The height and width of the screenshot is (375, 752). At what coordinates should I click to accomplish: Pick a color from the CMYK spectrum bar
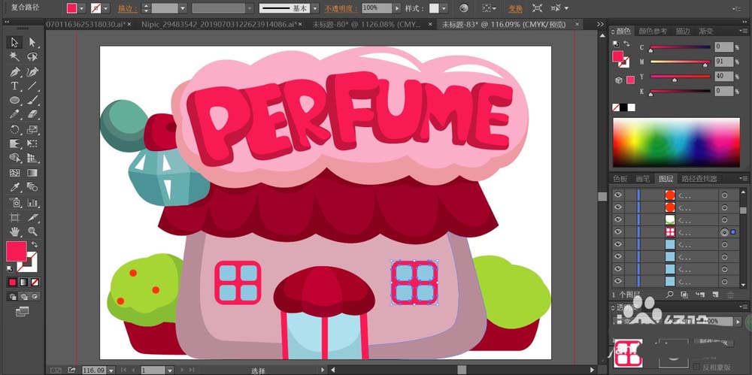pyautogui.click(x=675, y=143)
